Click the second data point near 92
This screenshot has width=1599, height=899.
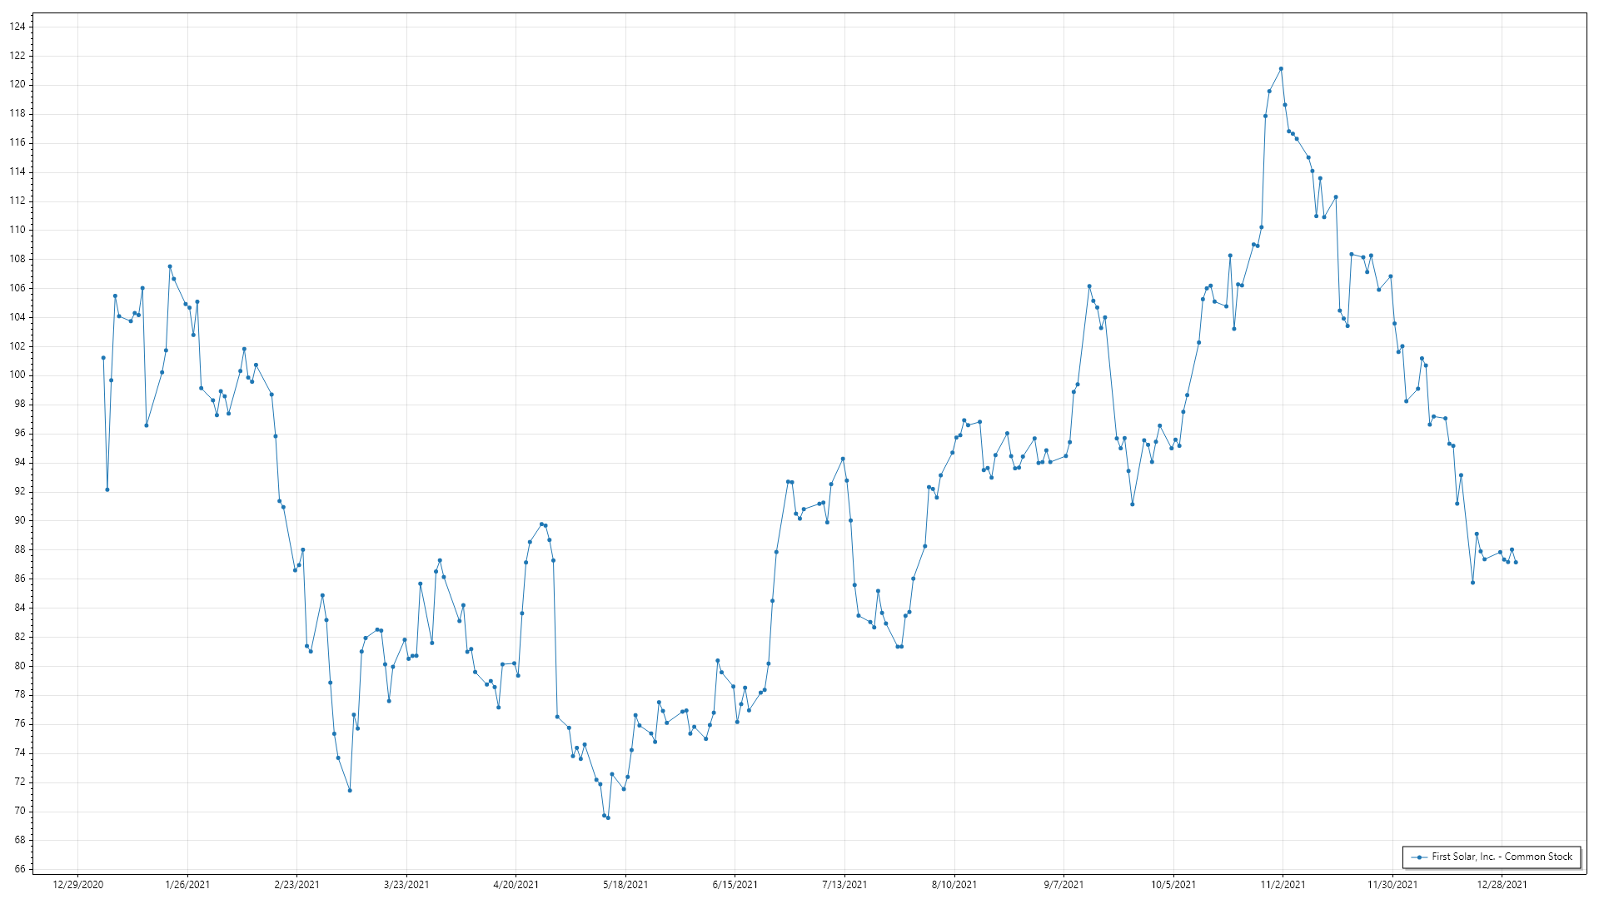tap(107, 489)
